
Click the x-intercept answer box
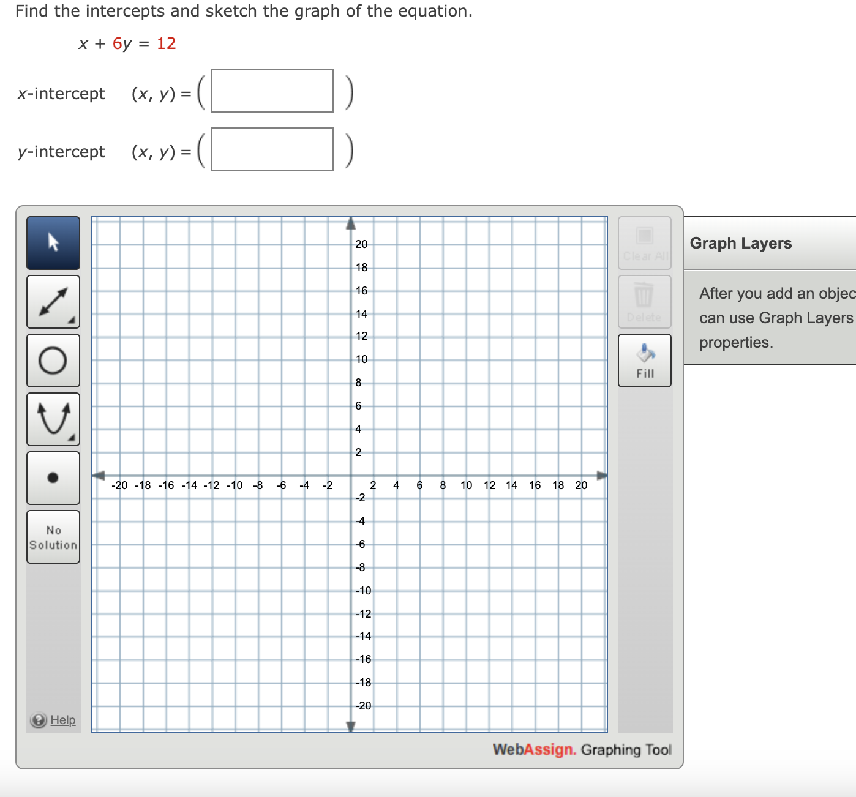(271, 92)
